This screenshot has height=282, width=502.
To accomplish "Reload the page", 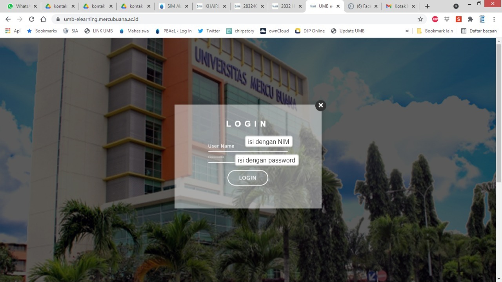I will [x=31, y=19].
